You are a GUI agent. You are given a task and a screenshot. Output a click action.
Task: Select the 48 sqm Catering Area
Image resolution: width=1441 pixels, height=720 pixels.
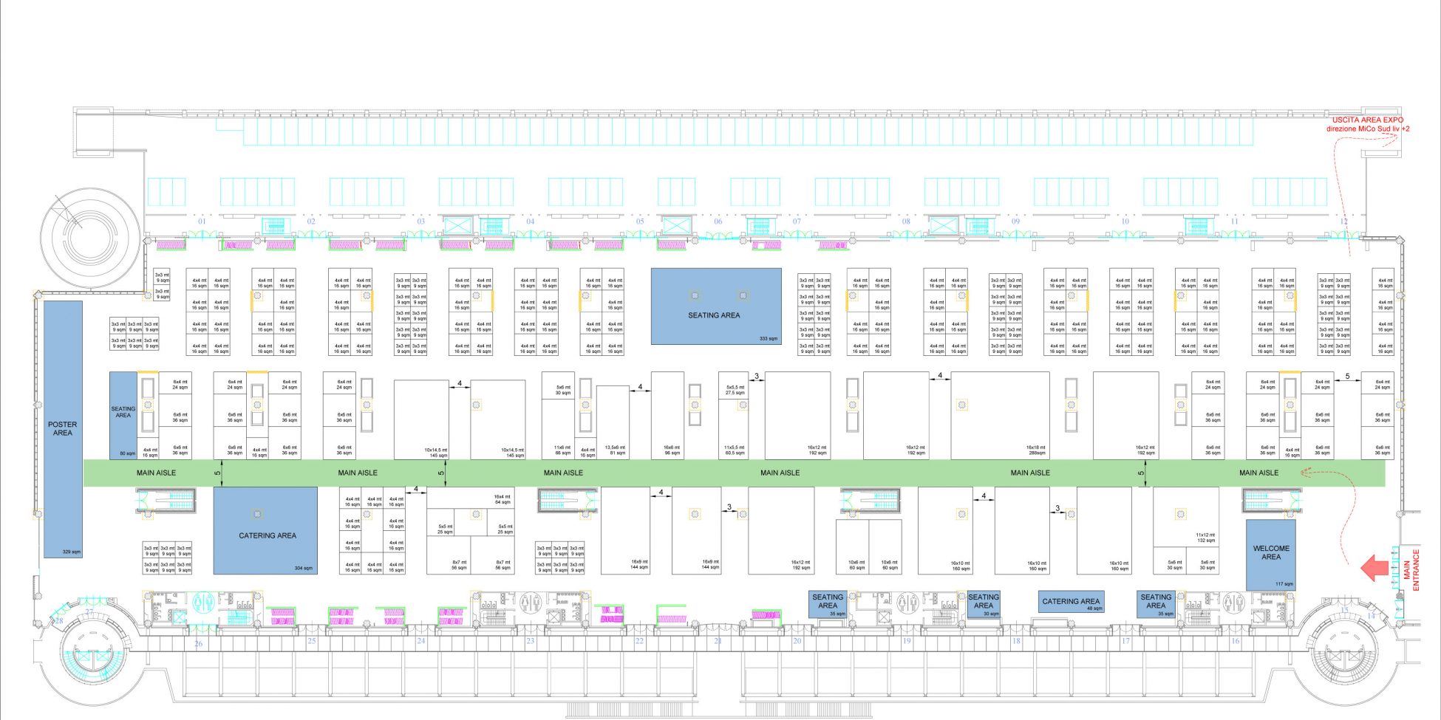pos(1070,602)
